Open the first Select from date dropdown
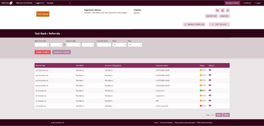This screenshot has height=126, width=264. tap(42, 45)
